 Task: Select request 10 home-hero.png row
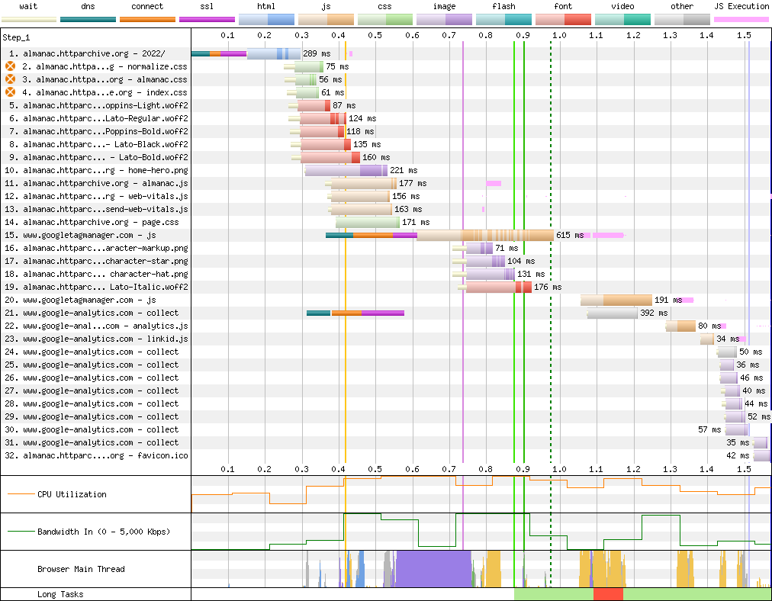tap(96, 170)
